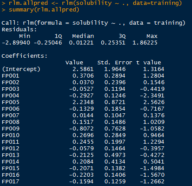
Task: Click the 3Q residuals column header
Action: pyautogui.click(x=122, y=36)
